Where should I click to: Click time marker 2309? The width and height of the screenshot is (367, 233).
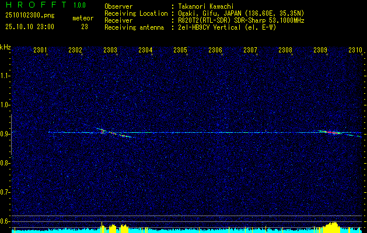[320, 50]
